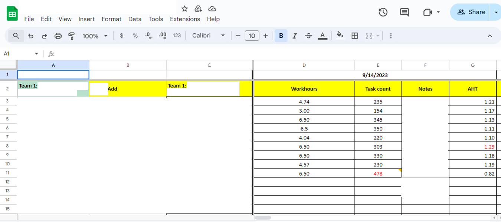Decrease decimal places
501x222 pixels.
tap(148, 36)
